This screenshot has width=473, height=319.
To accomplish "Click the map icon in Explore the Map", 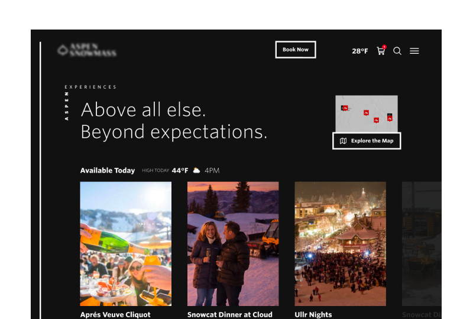I will 344,141.
